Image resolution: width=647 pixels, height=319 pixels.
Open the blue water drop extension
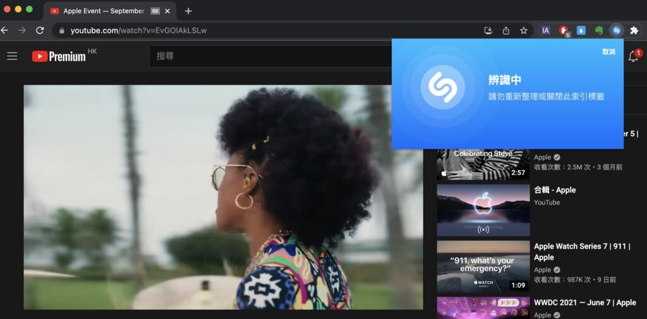(x=581, y=30)
